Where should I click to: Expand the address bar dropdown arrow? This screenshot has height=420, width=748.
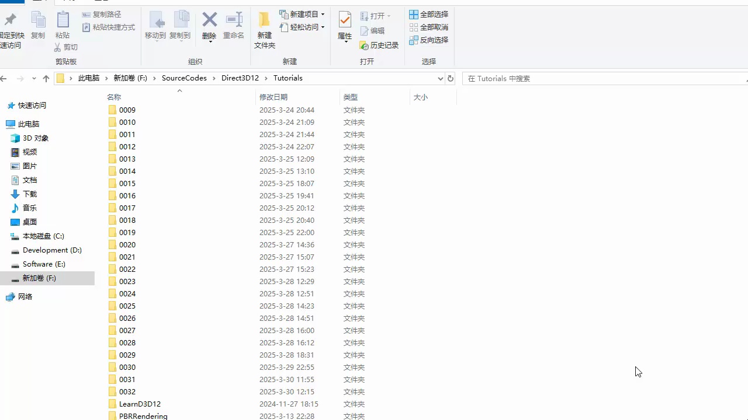[440, 78]
